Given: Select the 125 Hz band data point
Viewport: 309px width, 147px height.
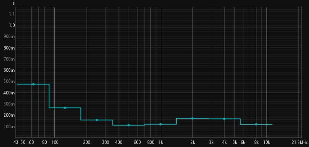Looking at the screenshot, I should coord(65,108).
